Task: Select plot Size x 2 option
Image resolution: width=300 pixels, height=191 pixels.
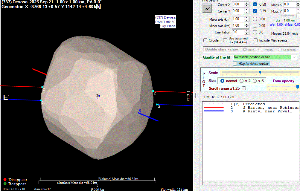Action: pyautogui.click(x=242, y=81)
